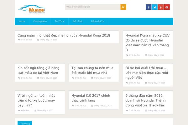The image size is (188, 125).
Task: Click the tag icon under 6 tháng đầu năm 2016 post
Action: pyautogui.click(x=127, y=110)
